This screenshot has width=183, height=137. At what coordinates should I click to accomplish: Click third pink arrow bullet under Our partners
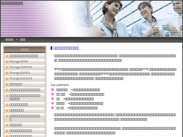click(x=52, y=99)
